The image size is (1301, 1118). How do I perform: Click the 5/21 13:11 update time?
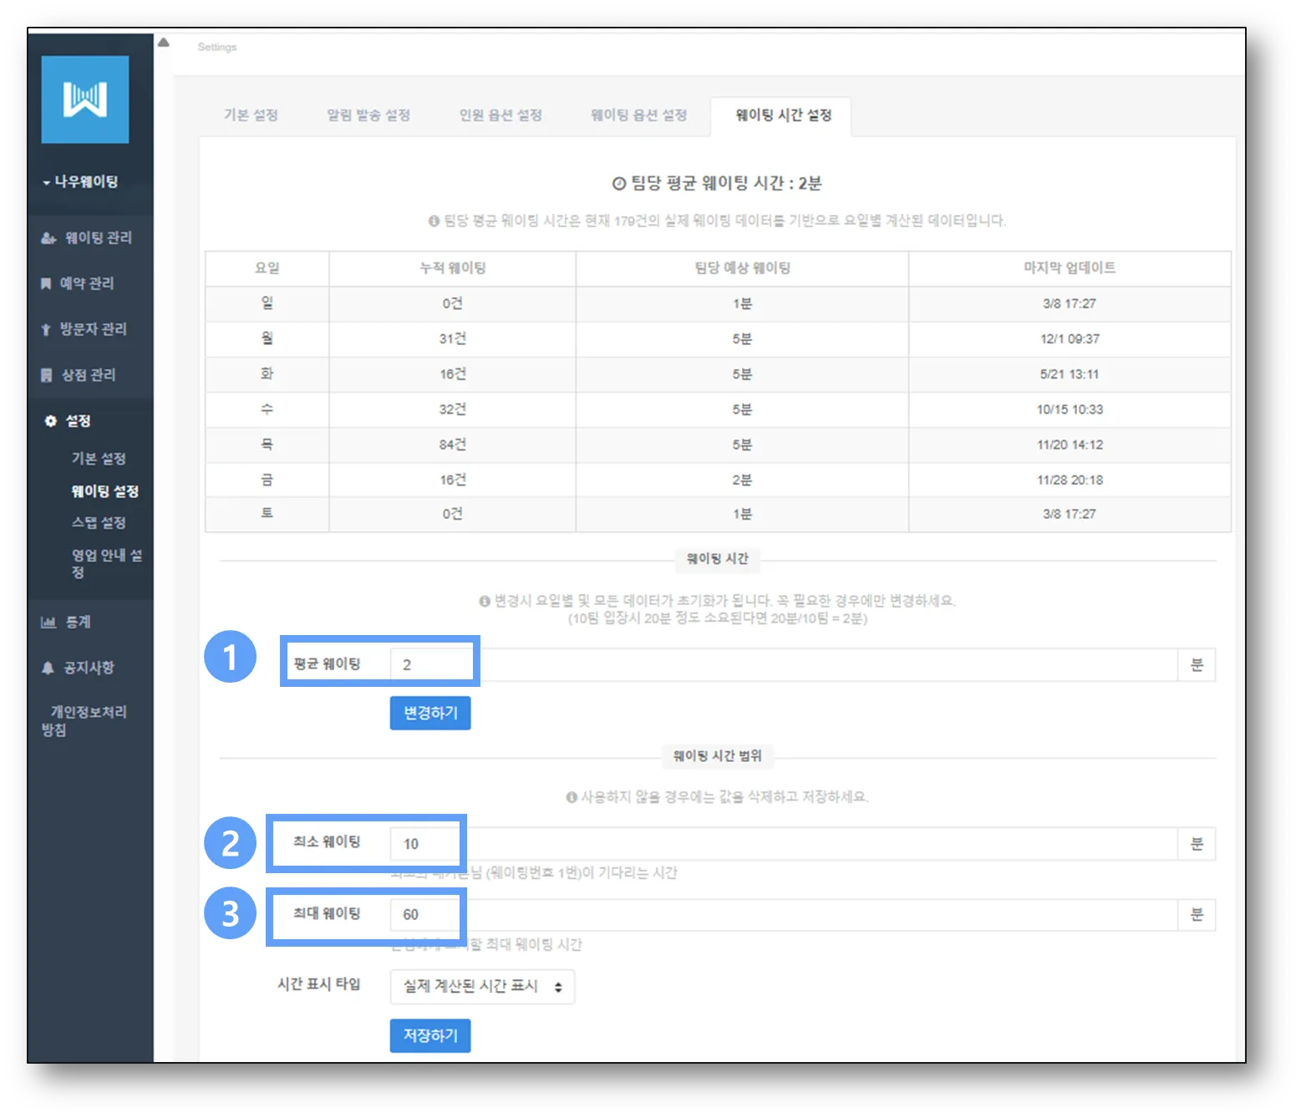pyautogui.click(x=1070, y=374)
